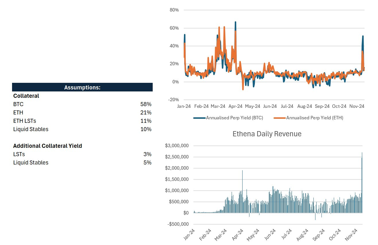Image resolution: width=378 pixels, height=245 pixels.
Task: Click the bold Collateral heading cell
Action: [26, 96]
